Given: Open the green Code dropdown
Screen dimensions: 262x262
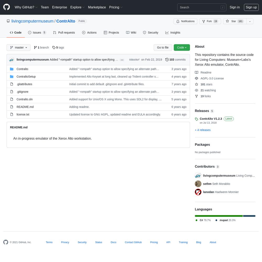Looking at the screenshot, I should tap(182, 47).
